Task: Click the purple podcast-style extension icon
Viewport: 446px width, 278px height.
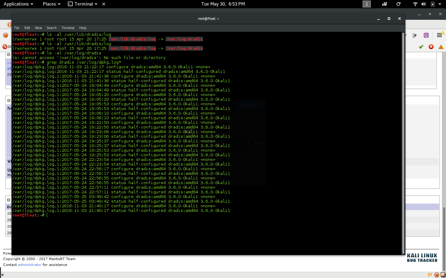Action: point(426,35)
